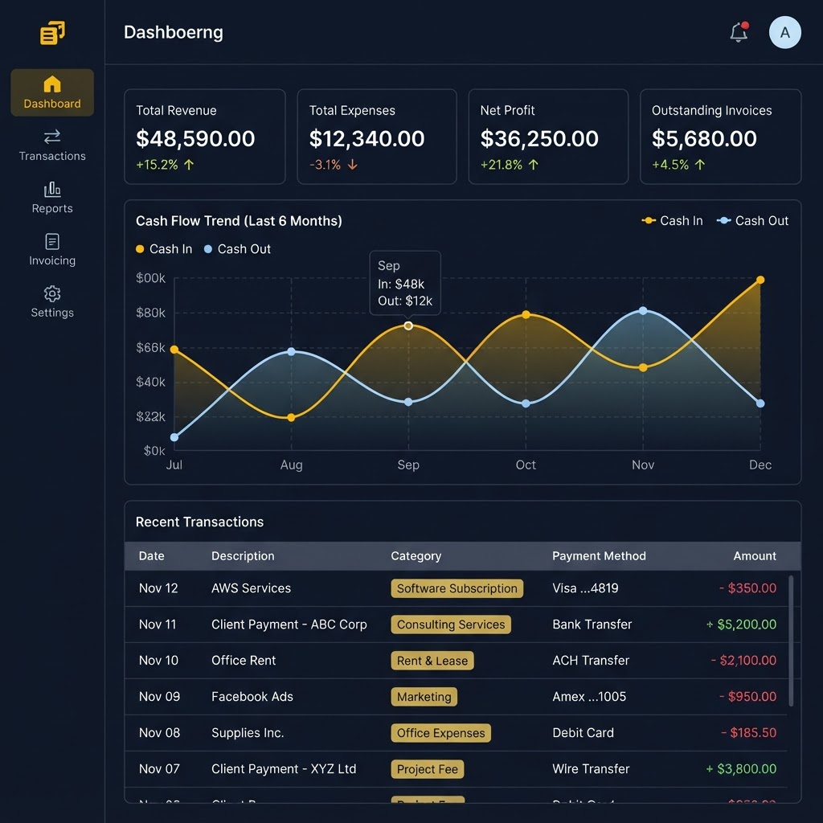The image size is (823, 823).
Task: Click the Cash Out point for Aug
Action: [291, 352]
